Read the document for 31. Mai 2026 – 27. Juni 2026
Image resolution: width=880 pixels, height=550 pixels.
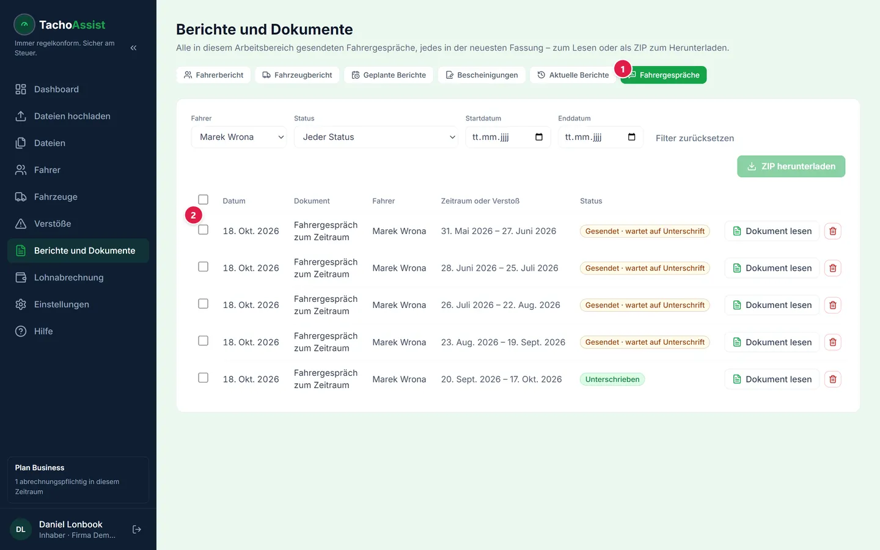tap(772, 231)
